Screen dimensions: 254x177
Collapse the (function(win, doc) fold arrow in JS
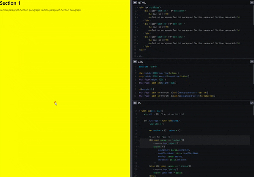coord(138,111)
